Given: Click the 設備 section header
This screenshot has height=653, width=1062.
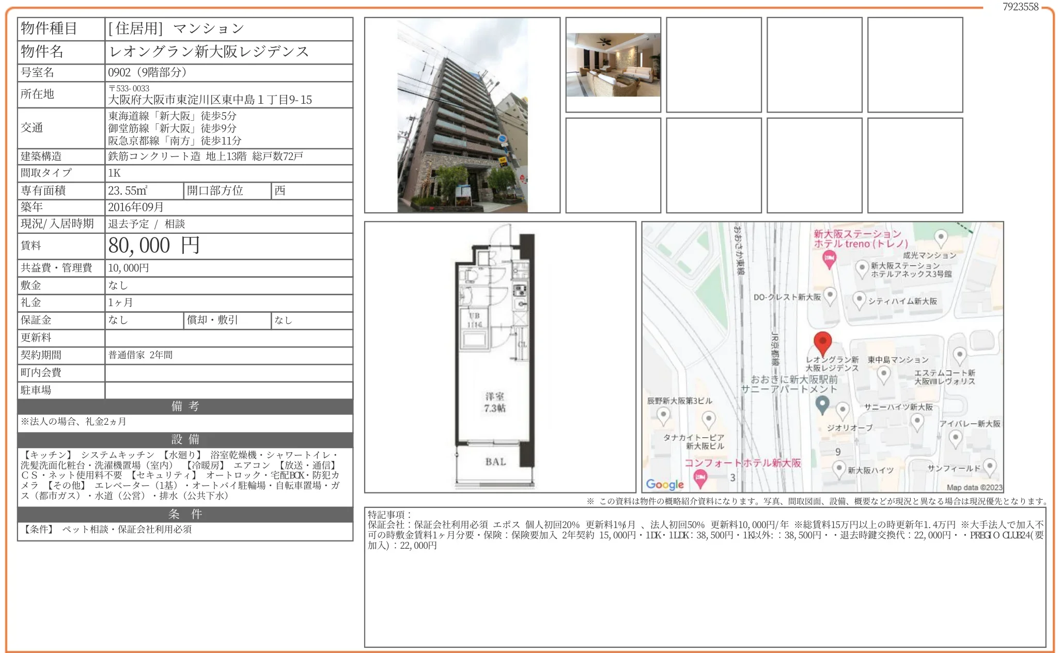Looking at the screenshot, I should (x=185, y=439).
